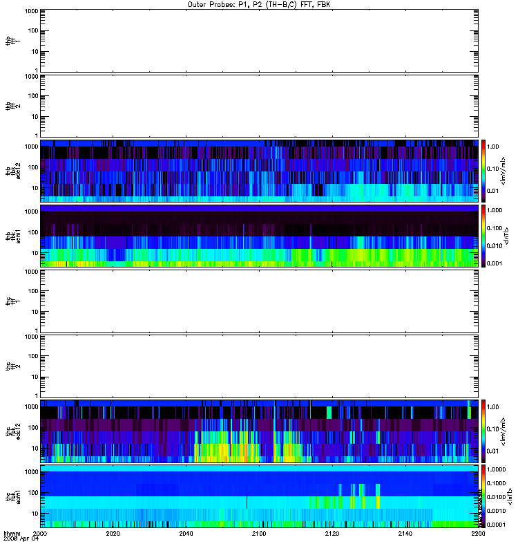Image resolution: width=518 pixels, height=553 pixels.
Task: Select the thc fbk scm1 colorbar
Action: coord(483,496)
